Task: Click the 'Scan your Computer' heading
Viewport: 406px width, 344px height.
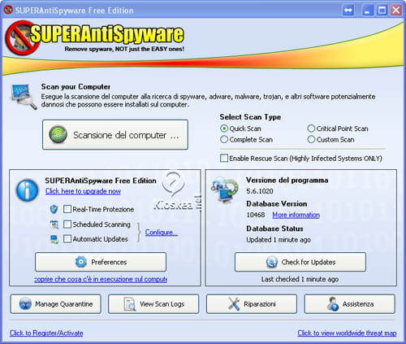Action: click(x=76, y=87)
